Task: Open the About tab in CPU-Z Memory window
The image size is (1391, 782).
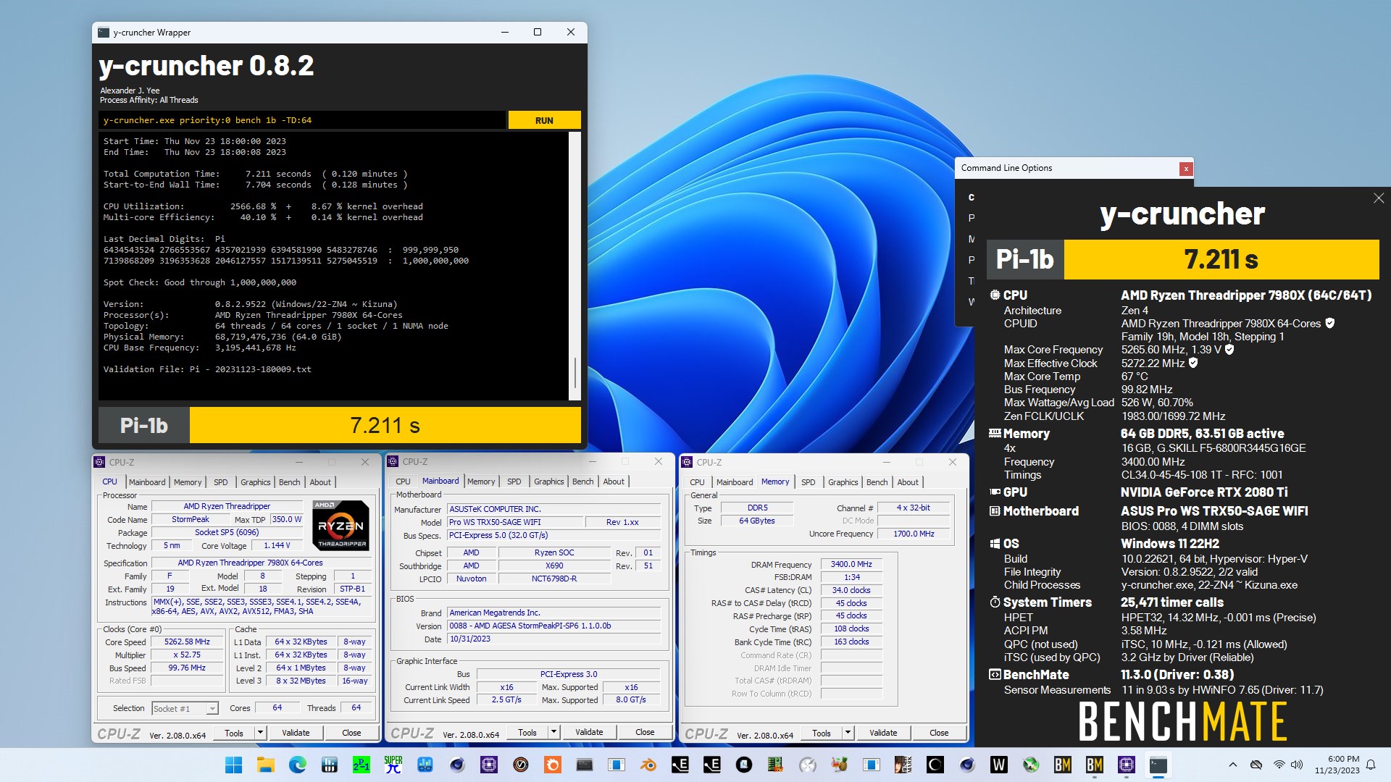Action: [x=908, y=482]
